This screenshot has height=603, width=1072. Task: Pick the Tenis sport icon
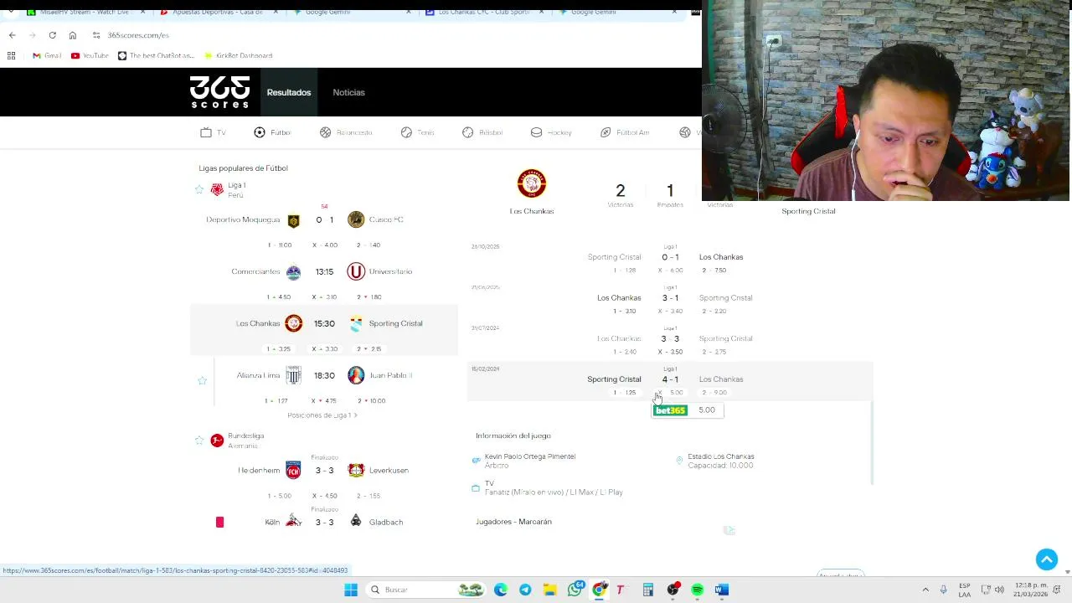[x=406, y=132]
